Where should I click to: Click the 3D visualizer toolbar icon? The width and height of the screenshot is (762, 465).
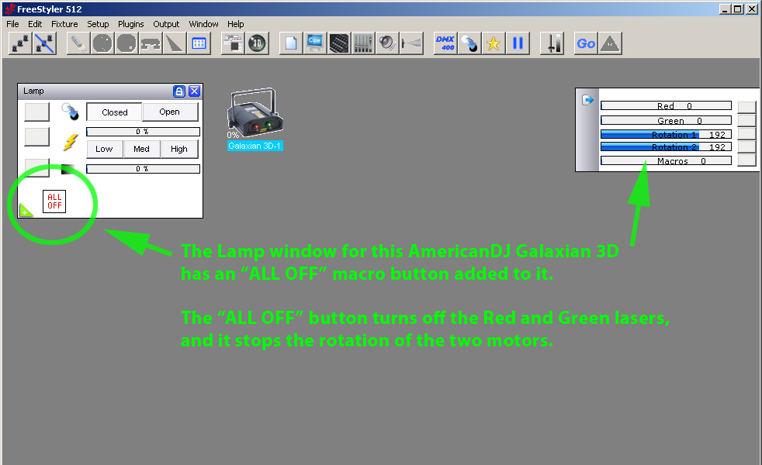(257, 43)
